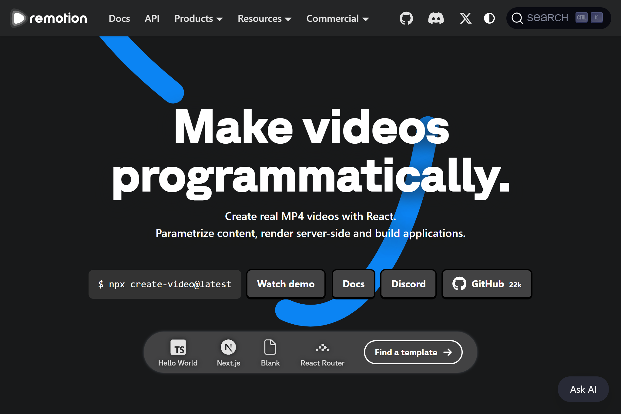
Task: Open Remotion's X (Twitter) profile icon
Action: click(x=465, y=18)
